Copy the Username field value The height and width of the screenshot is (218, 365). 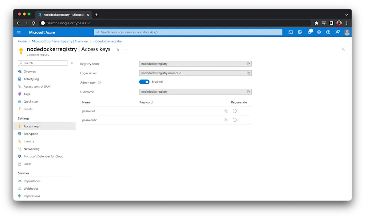(249, 92)
